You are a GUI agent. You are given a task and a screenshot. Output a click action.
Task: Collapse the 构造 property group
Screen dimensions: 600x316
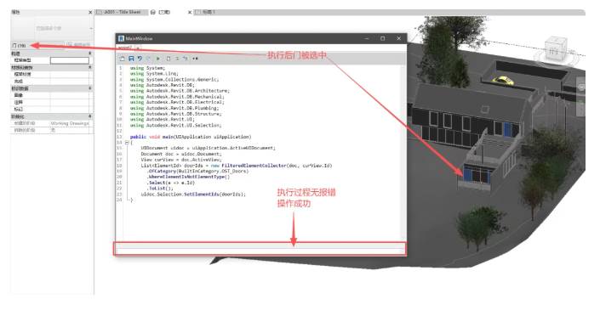pyautogui.click(x=90, y=54)
